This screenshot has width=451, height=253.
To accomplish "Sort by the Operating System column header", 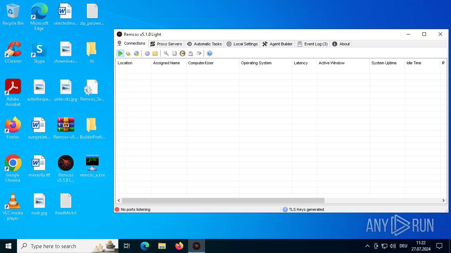I will [265, 63].
